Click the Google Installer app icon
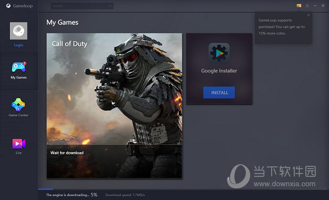The width and height of the screenshot is (329, 200). [x=219, y=53]
